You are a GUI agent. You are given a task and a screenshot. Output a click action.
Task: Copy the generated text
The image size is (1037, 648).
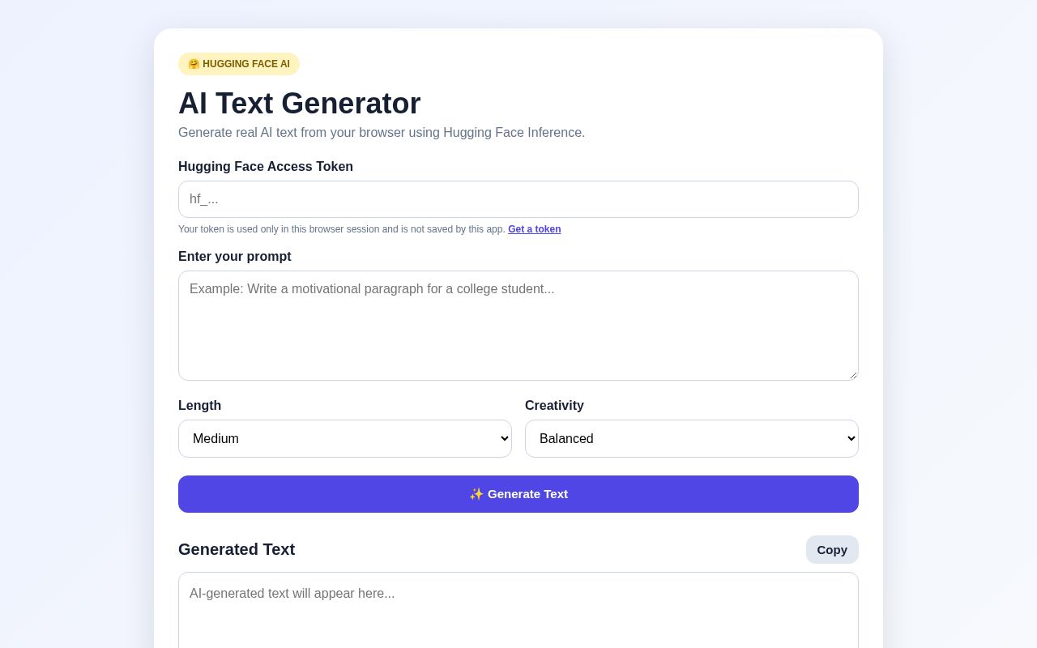coord(832,549)
